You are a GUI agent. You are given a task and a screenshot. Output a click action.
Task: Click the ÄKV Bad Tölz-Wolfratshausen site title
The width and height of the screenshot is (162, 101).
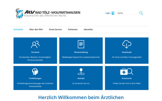coord(52,12)
